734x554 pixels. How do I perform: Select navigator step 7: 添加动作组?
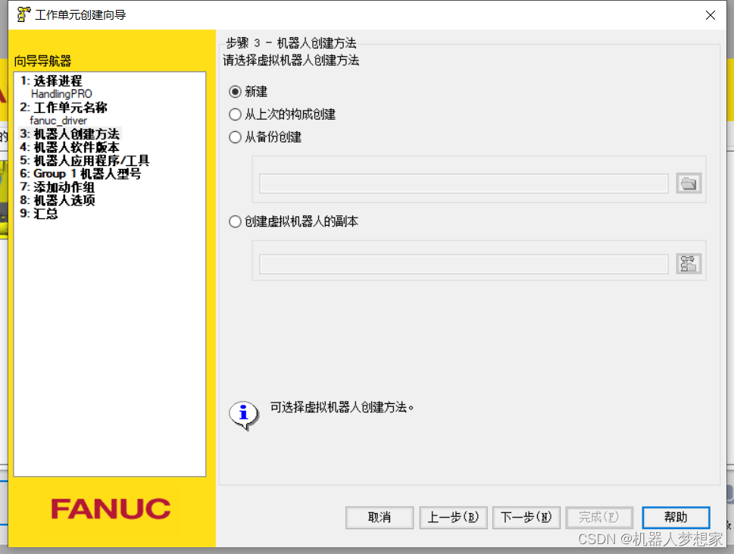[57, 187]
